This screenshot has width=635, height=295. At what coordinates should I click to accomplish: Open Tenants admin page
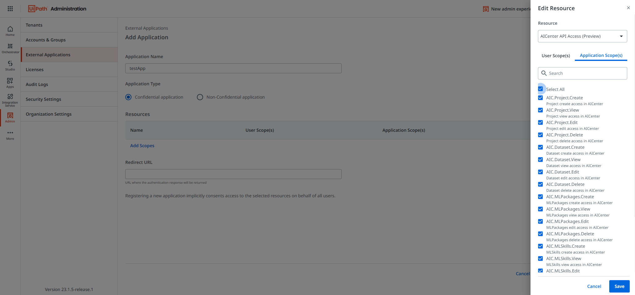pyautogui.click(x=69, y=25)
